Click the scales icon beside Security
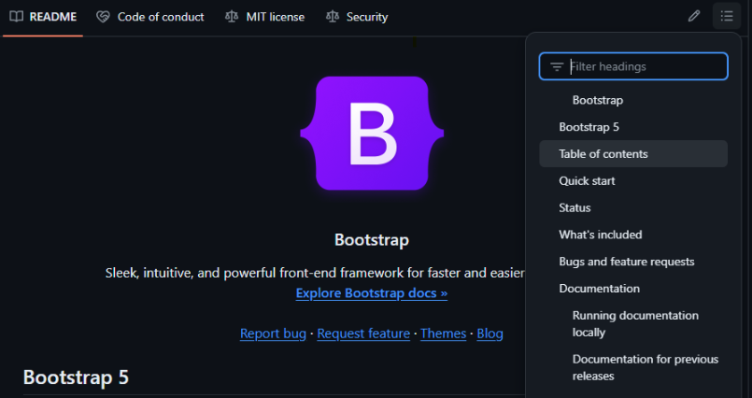 pos(333,17)
